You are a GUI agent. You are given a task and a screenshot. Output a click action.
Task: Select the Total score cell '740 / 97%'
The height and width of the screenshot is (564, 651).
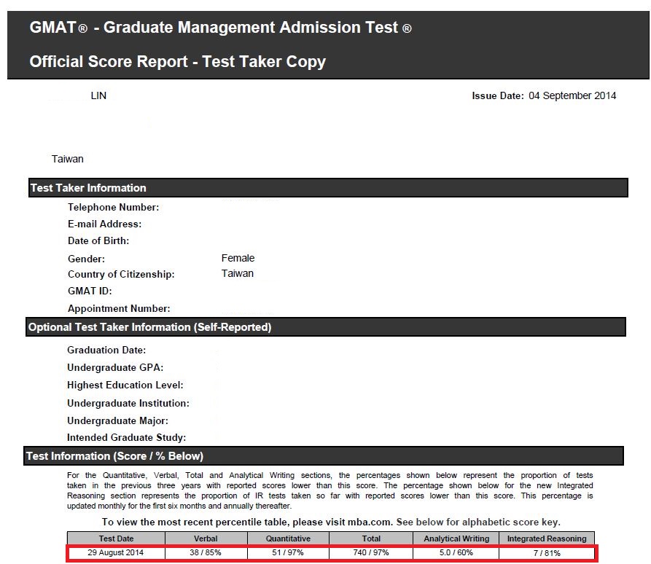pos(371,553)
